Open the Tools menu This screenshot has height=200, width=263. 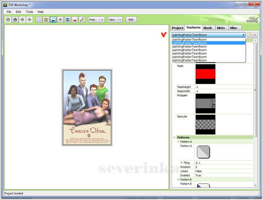tap(30, 12)
